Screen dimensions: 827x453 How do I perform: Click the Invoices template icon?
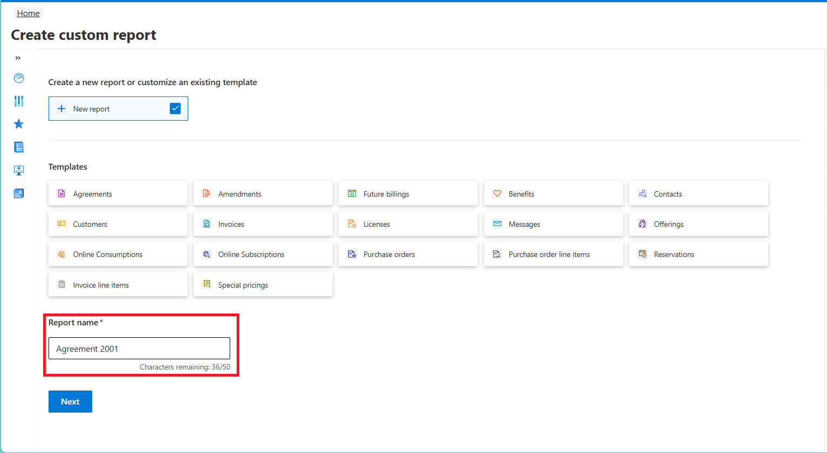pyautogui.click(x=206, y=224)
